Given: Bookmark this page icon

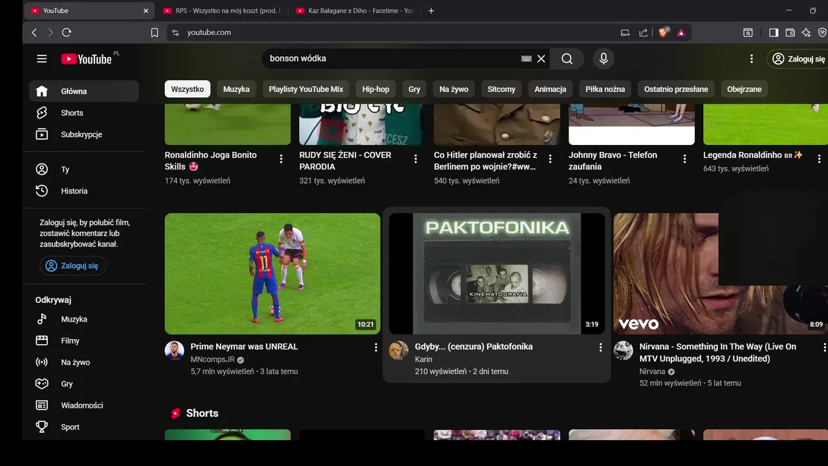Looking at the screenshot, I should point(155,32).
